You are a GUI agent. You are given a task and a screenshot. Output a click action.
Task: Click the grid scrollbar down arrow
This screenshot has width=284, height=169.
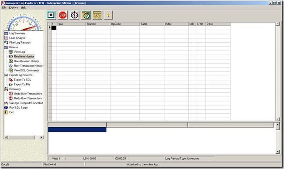click(277, 119)
